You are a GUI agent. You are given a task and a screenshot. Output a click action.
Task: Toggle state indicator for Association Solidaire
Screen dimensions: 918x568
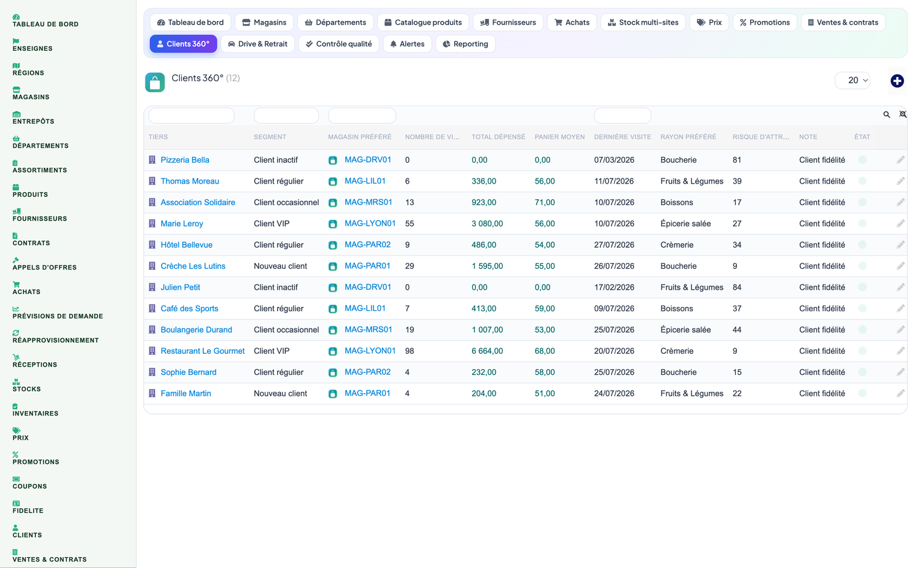tap(862, 202)
